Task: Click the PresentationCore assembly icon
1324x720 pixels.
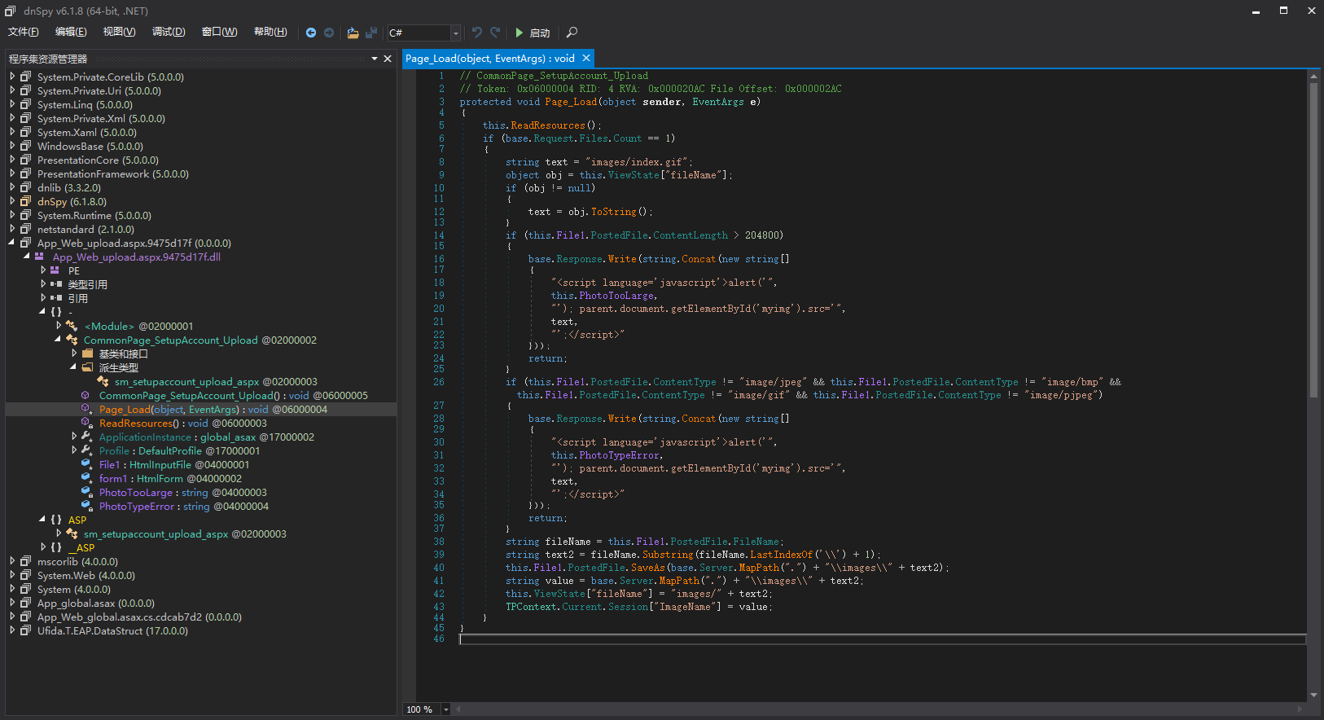Action: click(26, 160)
